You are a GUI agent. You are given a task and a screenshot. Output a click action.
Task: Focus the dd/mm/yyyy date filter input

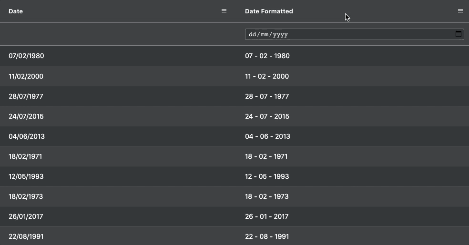coord(355,34)
